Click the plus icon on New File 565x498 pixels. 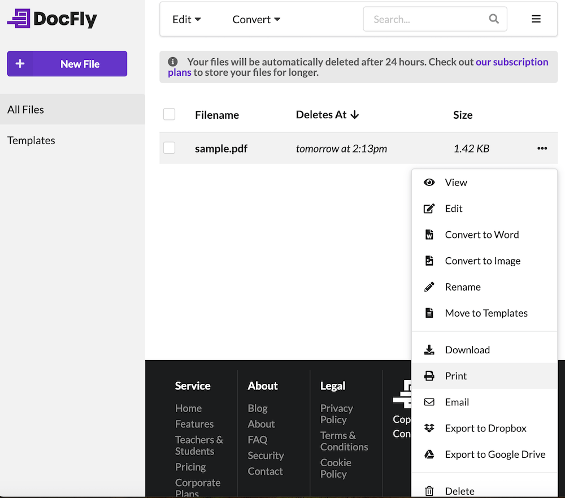pos(20,64)
